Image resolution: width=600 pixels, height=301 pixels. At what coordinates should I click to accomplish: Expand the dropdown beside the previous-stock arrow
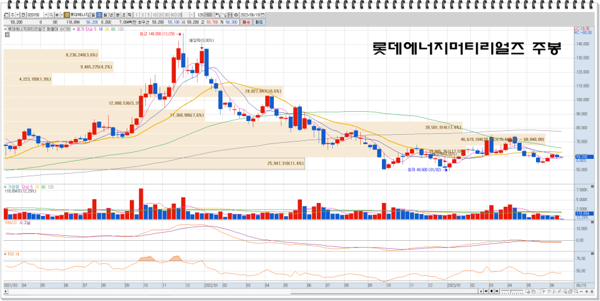62,15
